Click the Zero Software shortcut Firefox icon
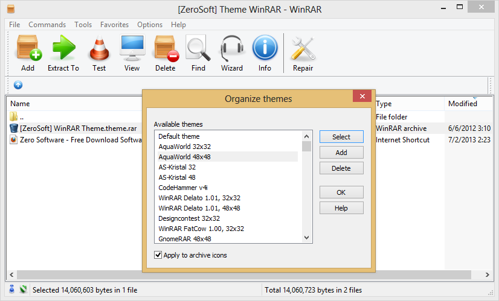This screenshot has height=301, width=499. [13, 139]
